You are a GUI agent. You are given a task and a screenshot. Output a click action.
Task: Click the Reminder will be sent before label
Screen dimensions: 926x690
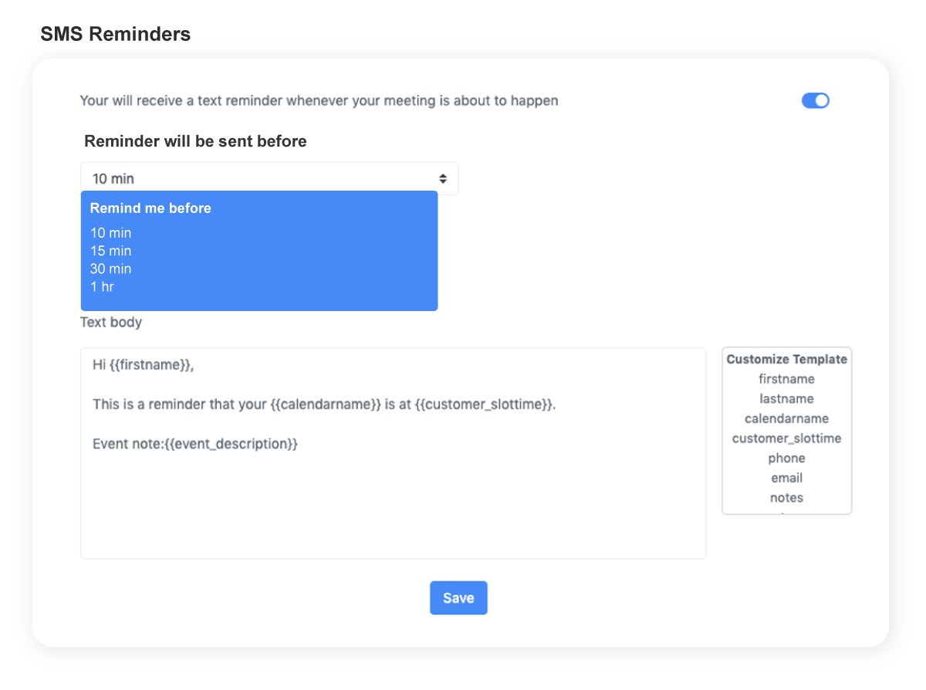[x=195, y=141]
